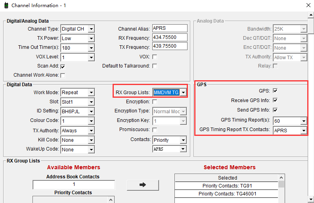Image resolution: width=314 pixels, height=203 pixels.
Task: Tick the Default to Talkaround checkbox
Action: (155, 66)
